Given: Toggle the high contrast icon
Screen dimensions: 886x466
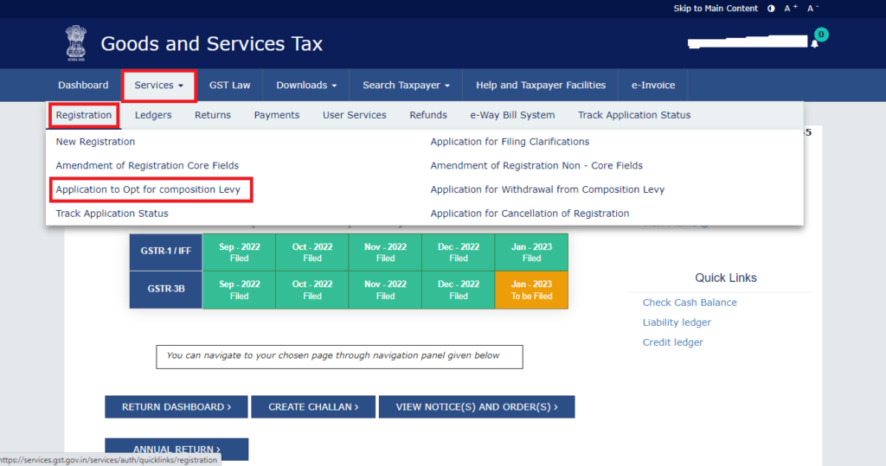Looking at the screenshot, I should (771, 9).
